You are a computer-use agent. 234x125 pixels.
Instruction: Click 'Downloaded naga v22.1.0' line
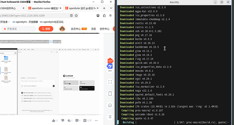[x=136, y=91]
